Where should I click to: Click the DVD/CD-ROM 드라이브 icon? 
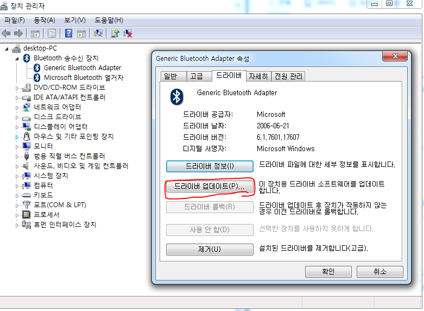coord(27,87)
